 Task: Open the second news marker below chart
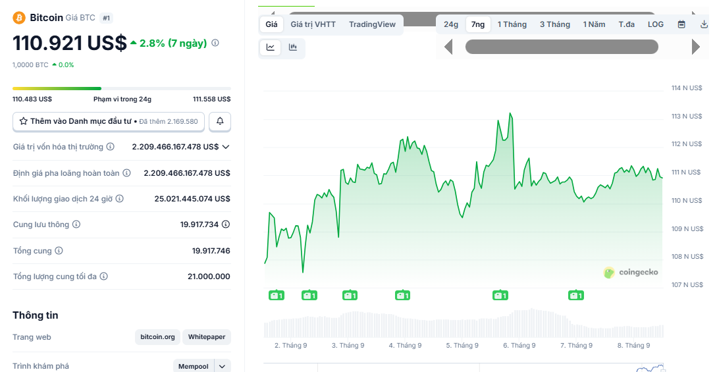tap(309, 296)
